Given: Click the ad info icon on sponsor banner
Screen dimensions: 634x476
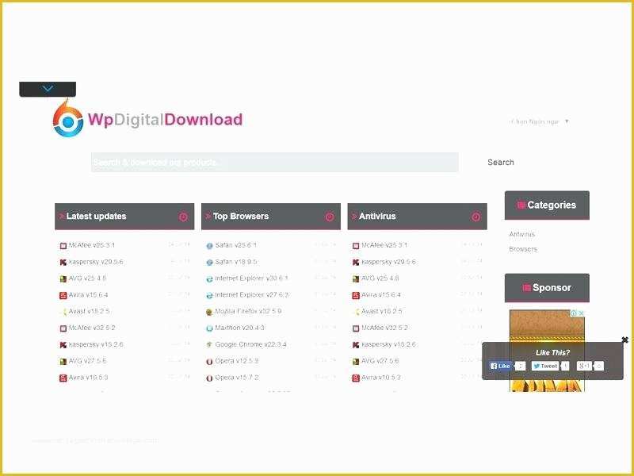Looking at the screenshot, I should coord(574,313).
